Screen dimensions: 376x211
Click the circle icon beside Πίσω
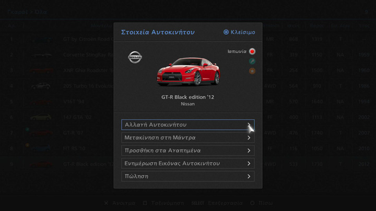tap(252, 203)
